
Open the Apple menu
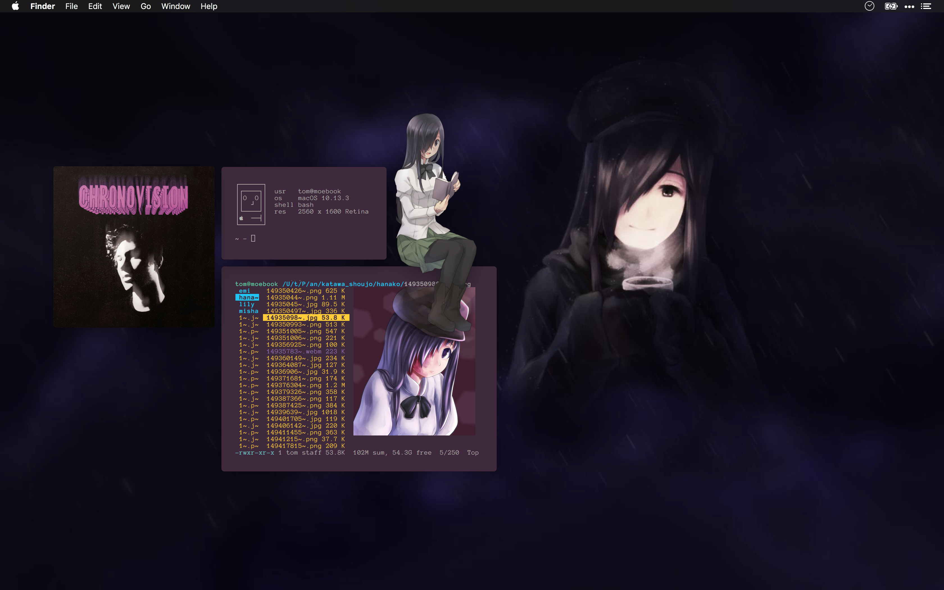coord(15,6)
